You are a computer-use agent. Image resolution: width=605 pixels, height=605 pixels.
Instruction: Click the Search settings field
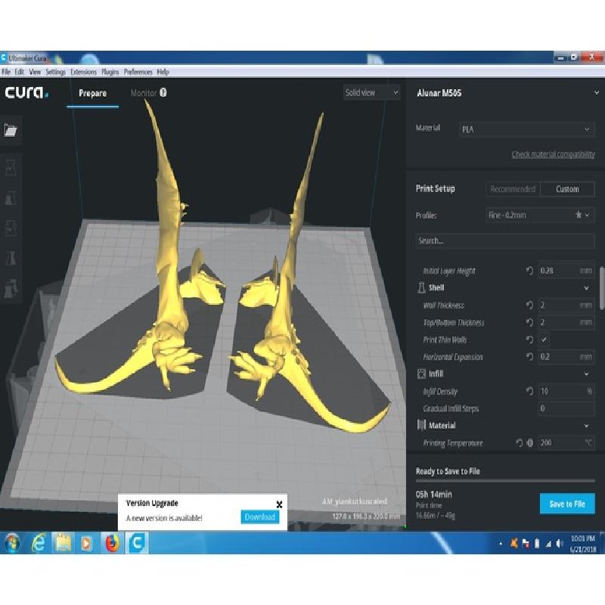point(505,240)
